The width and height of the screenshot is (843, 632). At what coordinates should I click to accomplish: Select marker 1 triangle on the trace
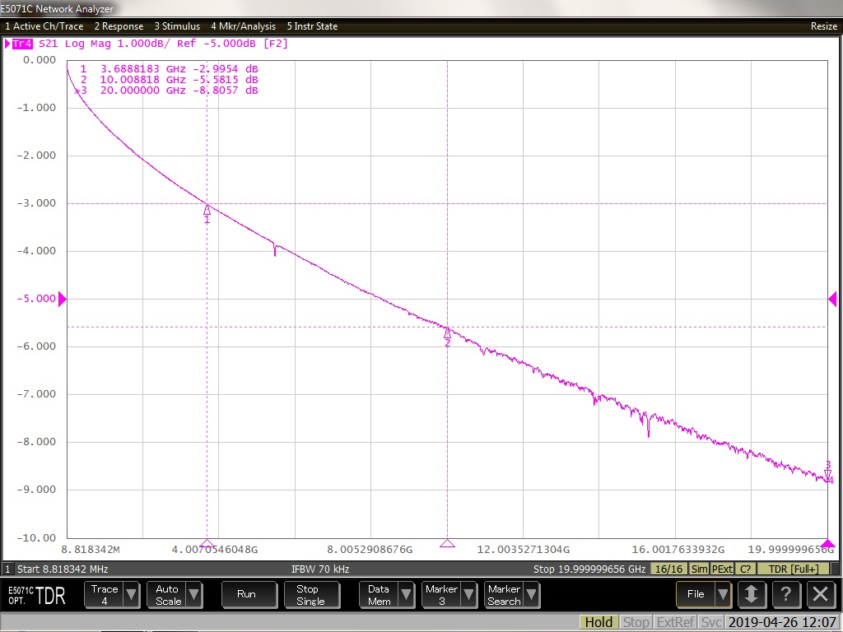click(207, 210)
